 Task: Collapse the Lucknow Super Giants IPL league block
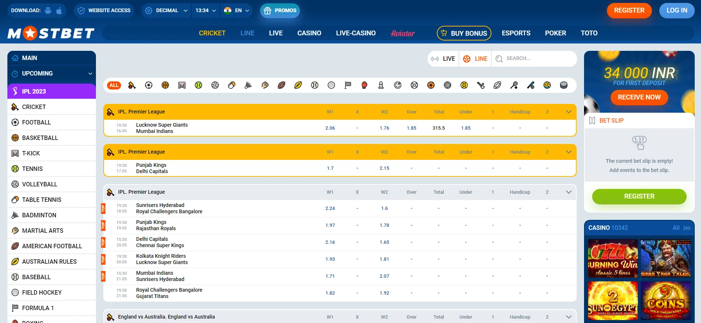tap(569, 112)
